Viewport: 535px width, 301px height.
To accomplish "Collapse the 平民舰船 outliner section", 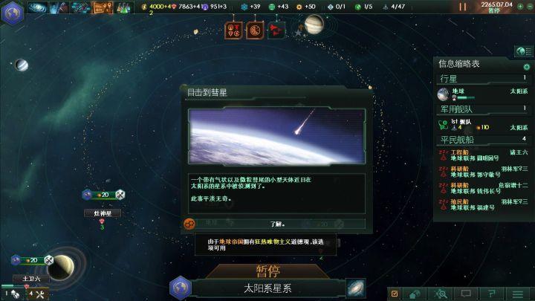I will point(482,140).
